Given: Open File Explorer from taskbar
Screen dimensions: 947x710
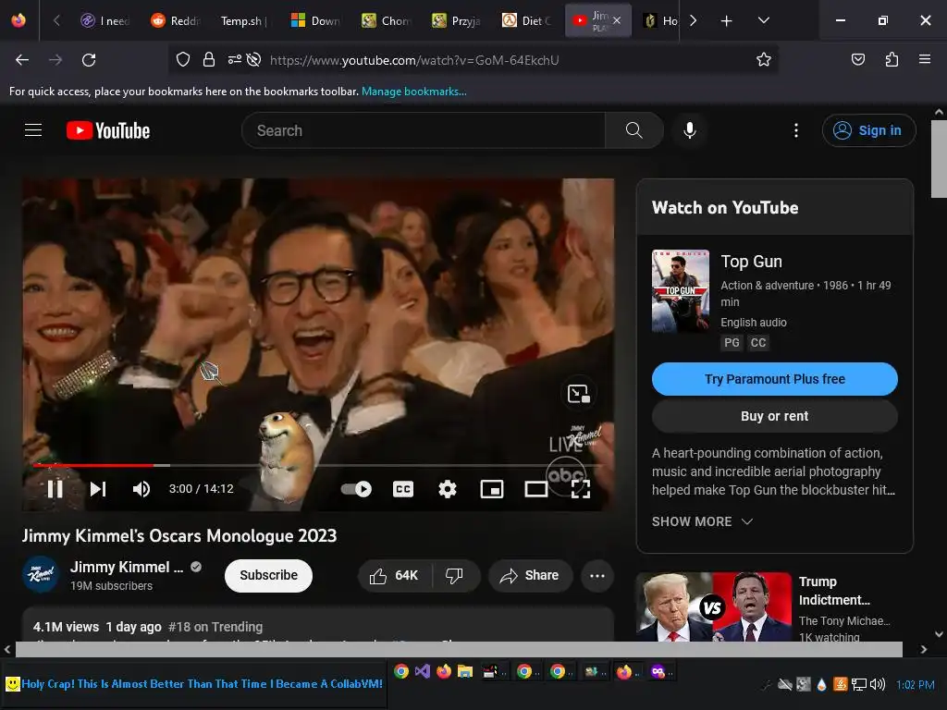Looking at the screenshot, I should coord(465,671).
